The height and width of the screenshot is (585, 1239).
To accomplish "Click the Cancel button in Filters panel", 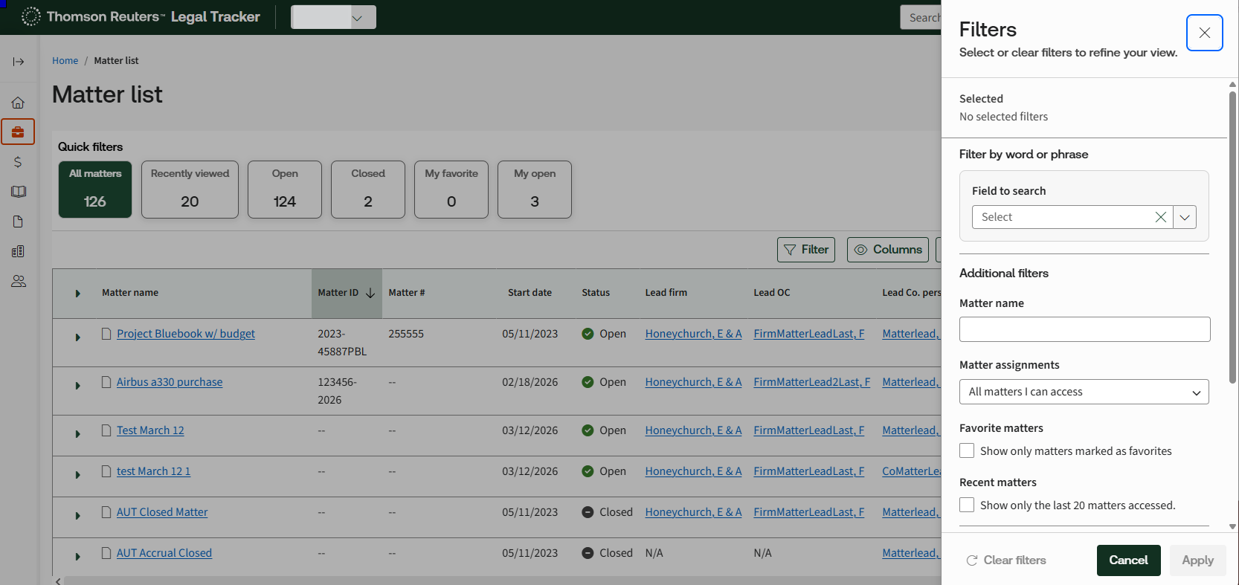I will 1128,560.
